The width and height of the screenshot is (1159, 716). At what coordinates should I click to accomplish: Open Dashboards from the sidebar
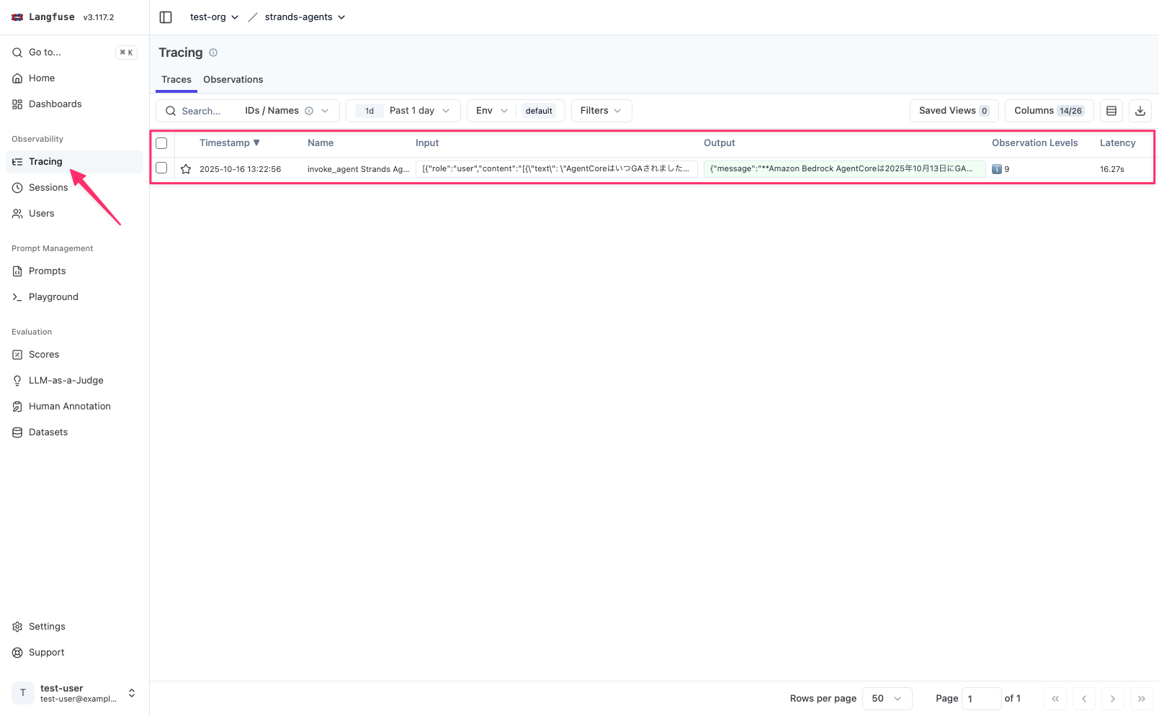coord(55,104)
